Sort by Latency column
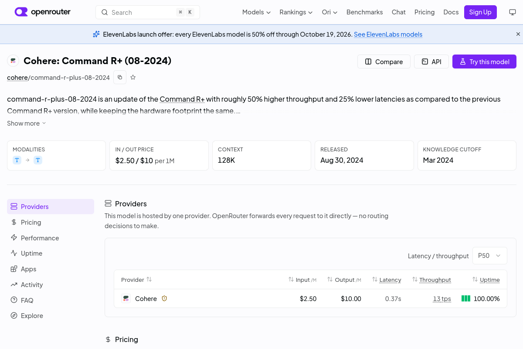This screenshot has width=523, height=349. pyautogui.click(x=387, y=280)
